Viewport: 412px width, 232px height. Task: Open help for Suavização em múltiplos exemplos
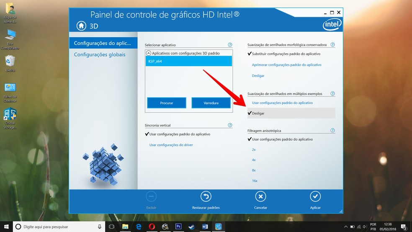(x=332, y=93)
